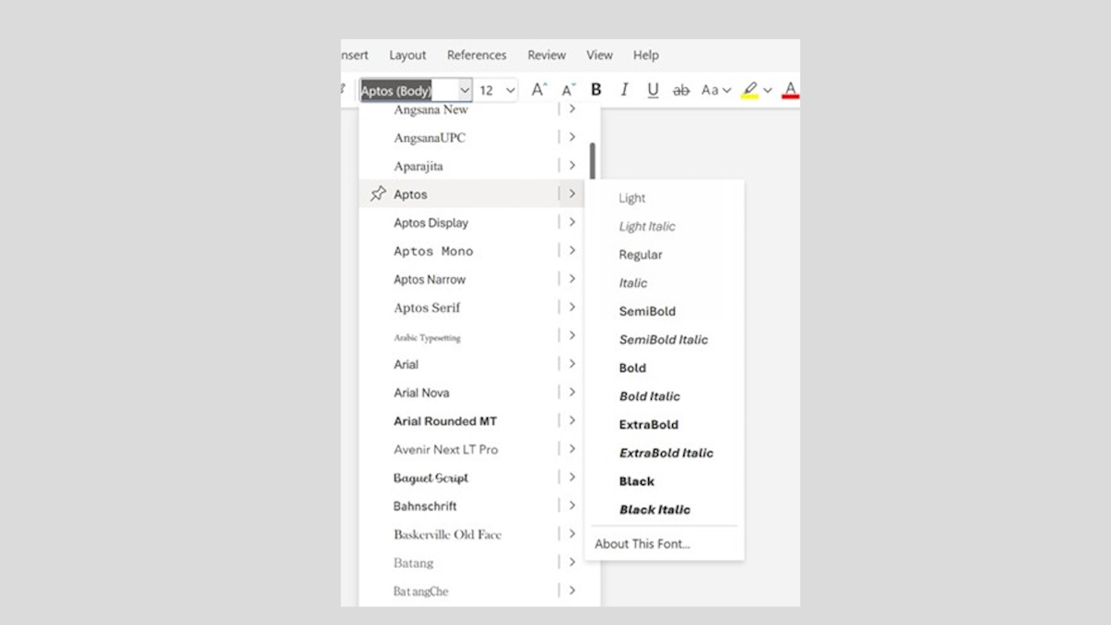This screenshot has width=1111, height=625.
Task: Toggle Bold formatting in toolbar
Action: [x=596, y=90]
